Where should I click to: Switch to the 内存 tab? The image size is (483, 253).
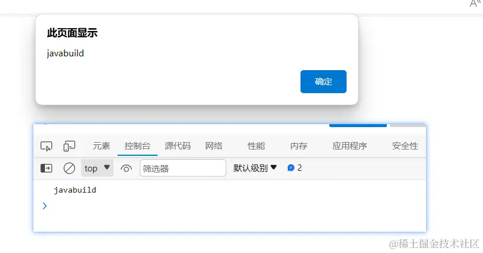click(299, 146)
